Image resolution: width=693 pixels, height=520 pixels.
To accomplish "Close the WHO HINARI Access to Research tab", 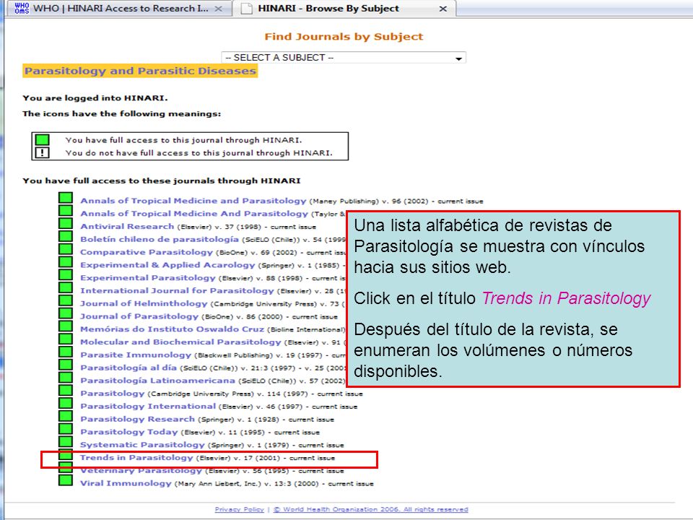I will coord(218,9).
